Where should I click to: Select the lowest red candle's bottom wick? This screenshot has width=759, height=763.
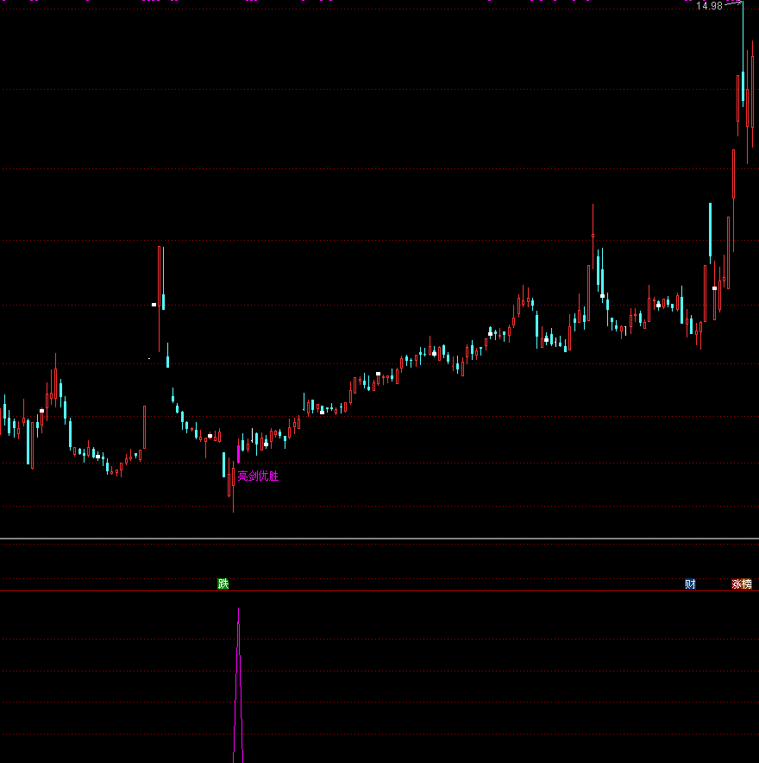[x=233, y=504]
